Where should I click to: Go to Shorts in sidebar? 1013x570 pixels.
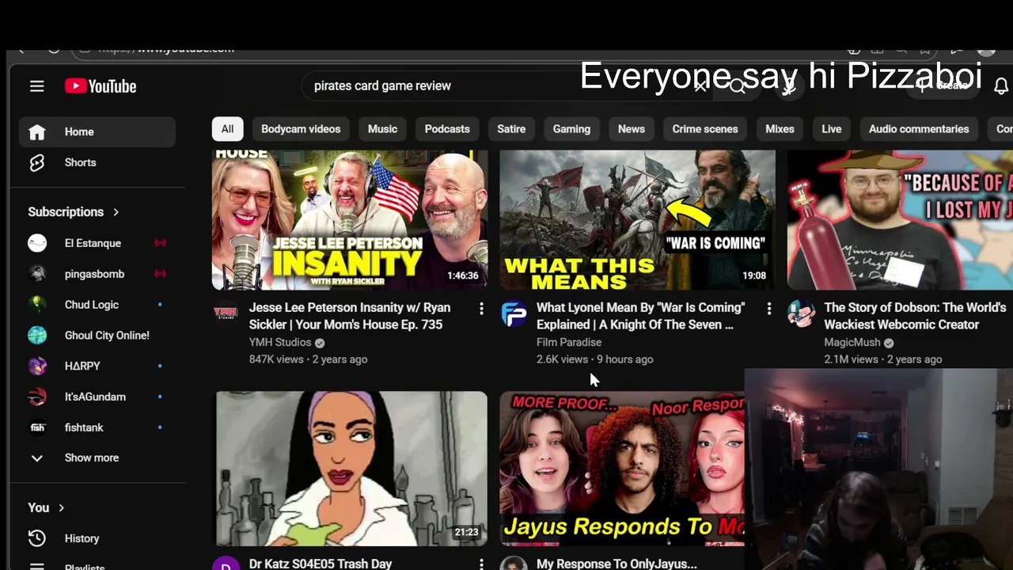pos(97,162)
